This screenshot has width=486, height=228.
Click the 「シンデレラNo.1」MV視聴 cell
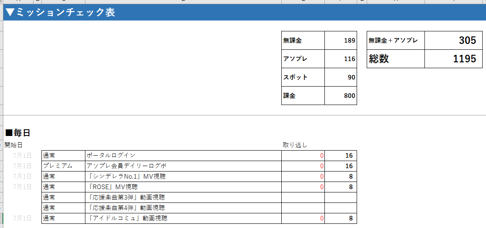(183, 177)
